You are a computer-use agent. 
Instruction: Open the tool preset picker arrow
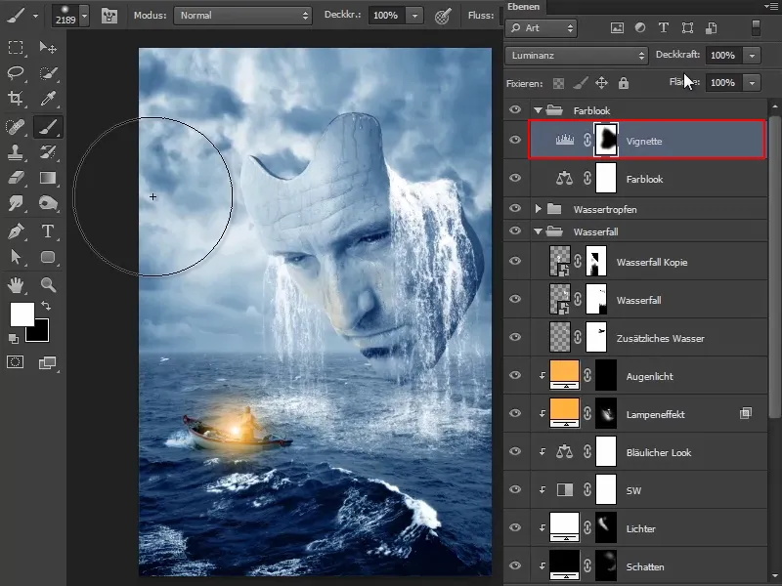point(35,16)
